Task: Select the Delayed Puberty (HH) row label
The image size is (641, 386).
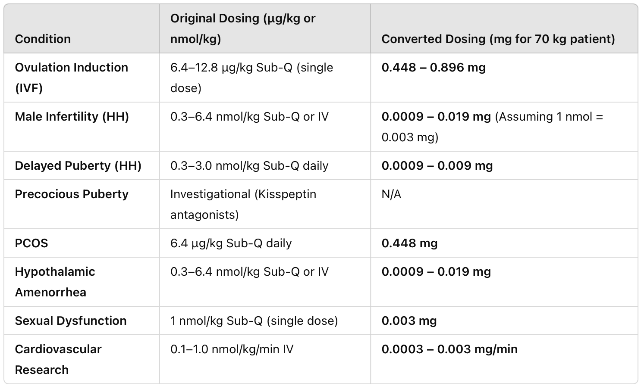Action: click(x=78, y=165)
